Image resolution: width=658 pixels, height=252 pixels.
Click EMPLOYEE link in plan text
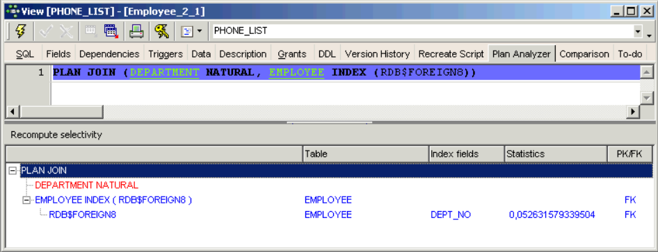(x=297, y=72)
